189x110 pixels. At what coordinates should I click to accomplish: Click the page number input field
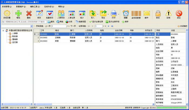tap(59, 26)
